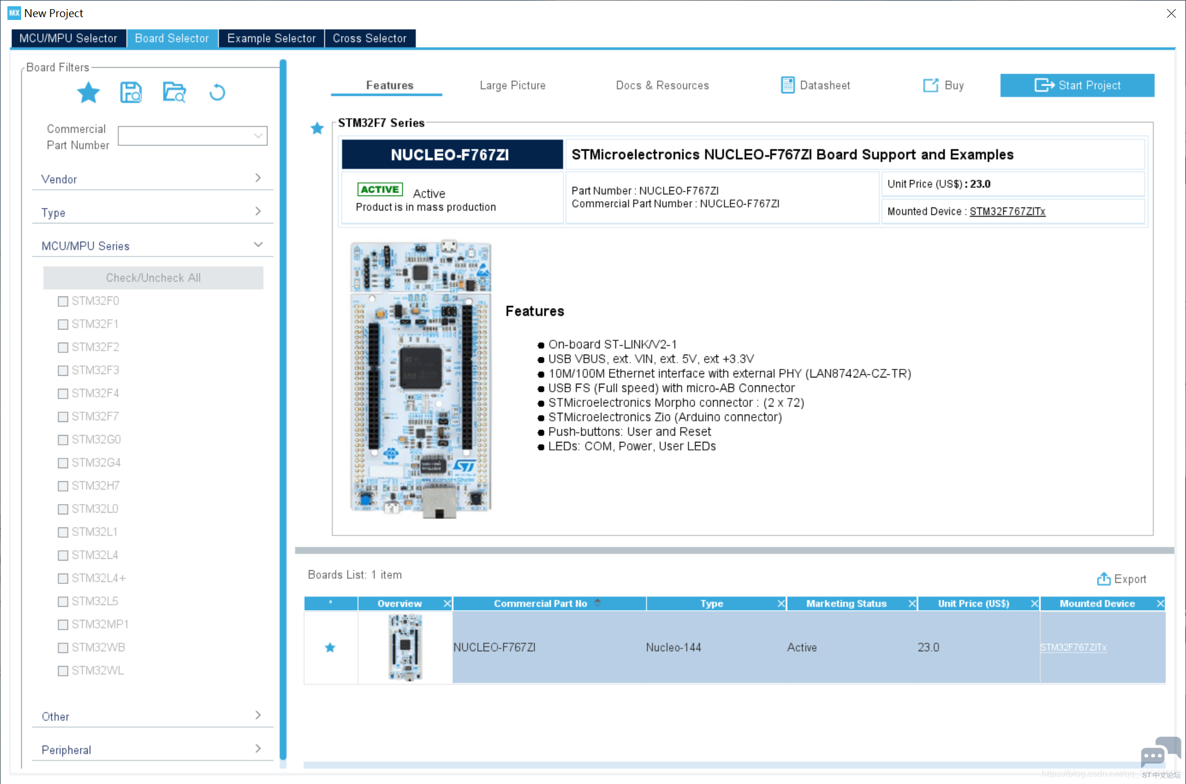Click the Check/Uncheck All button
This screenshot has height=784, width=1186.
(154, 278)
